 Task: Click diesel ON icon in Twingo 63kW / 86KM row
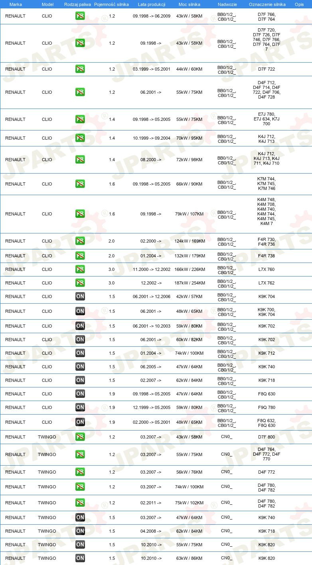80,558
